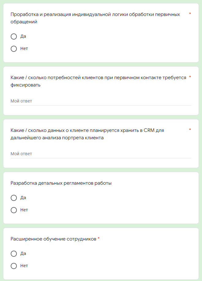Click the "Проработка и реализация индивидуальной логики" question title
202x281 pixels.
95,18
